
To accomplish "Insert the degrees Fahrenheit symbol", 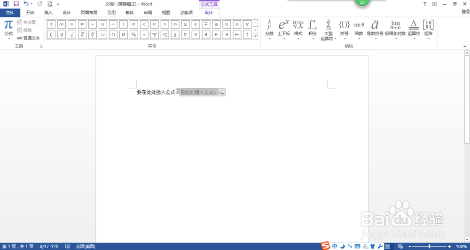I will tap(154, 35).
